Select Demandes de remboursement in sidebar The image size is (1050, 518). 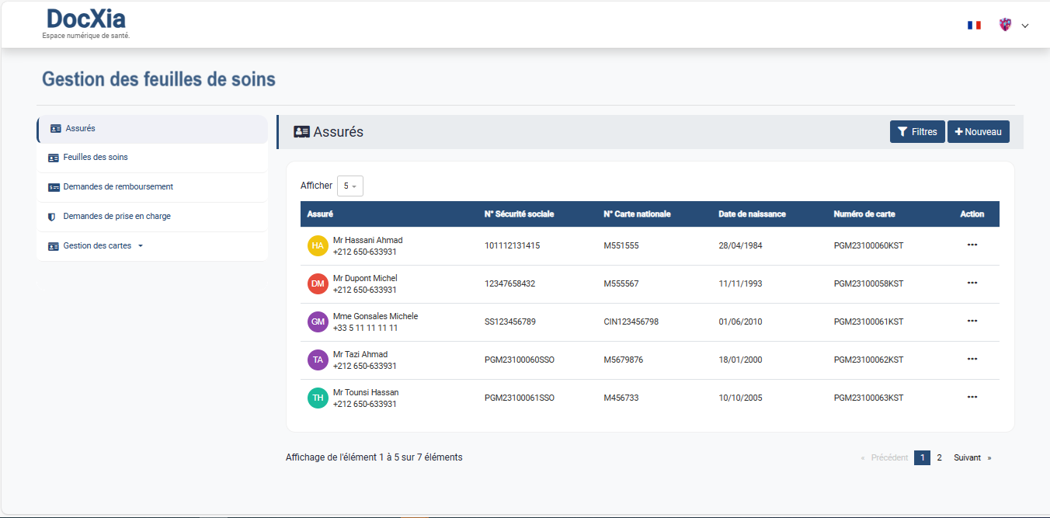click(x=118, y=187)
